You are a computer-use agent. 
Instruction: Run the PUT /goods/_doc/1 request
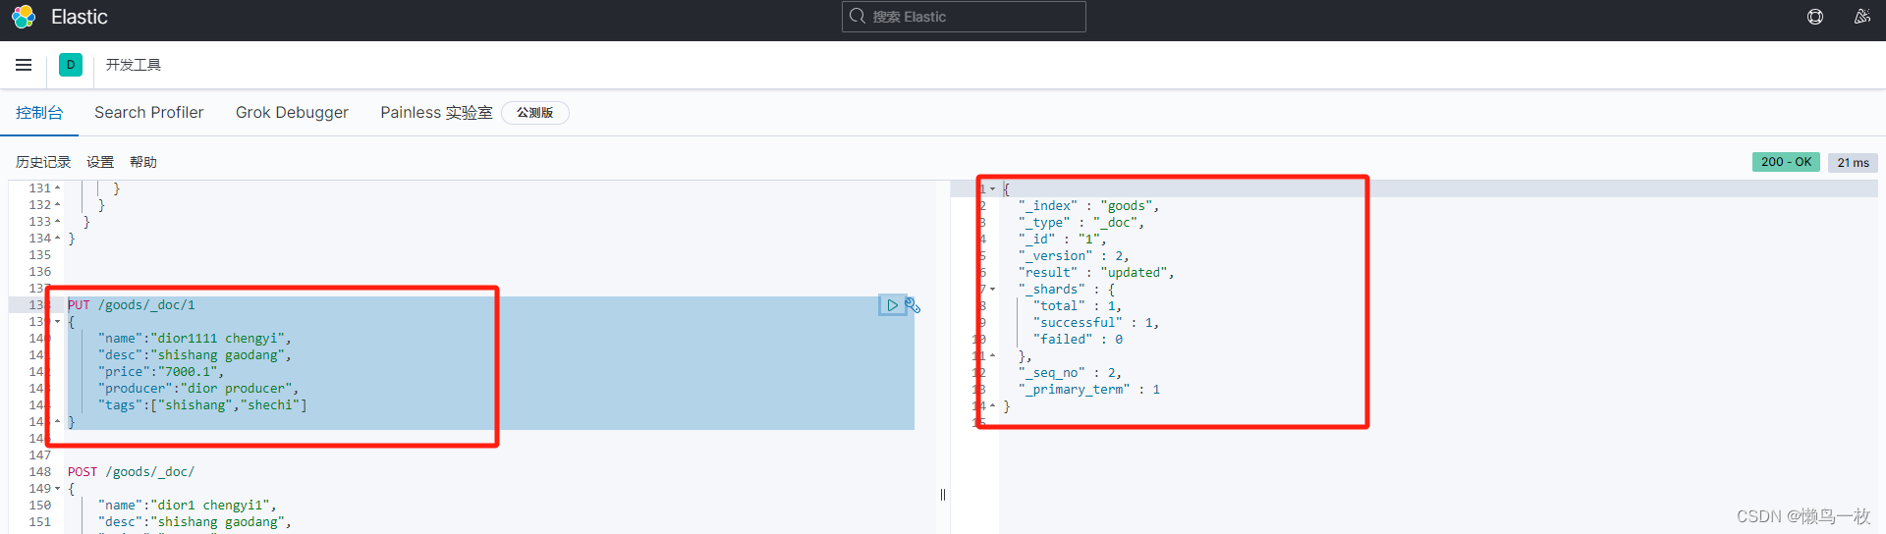(x=892, y=305)
